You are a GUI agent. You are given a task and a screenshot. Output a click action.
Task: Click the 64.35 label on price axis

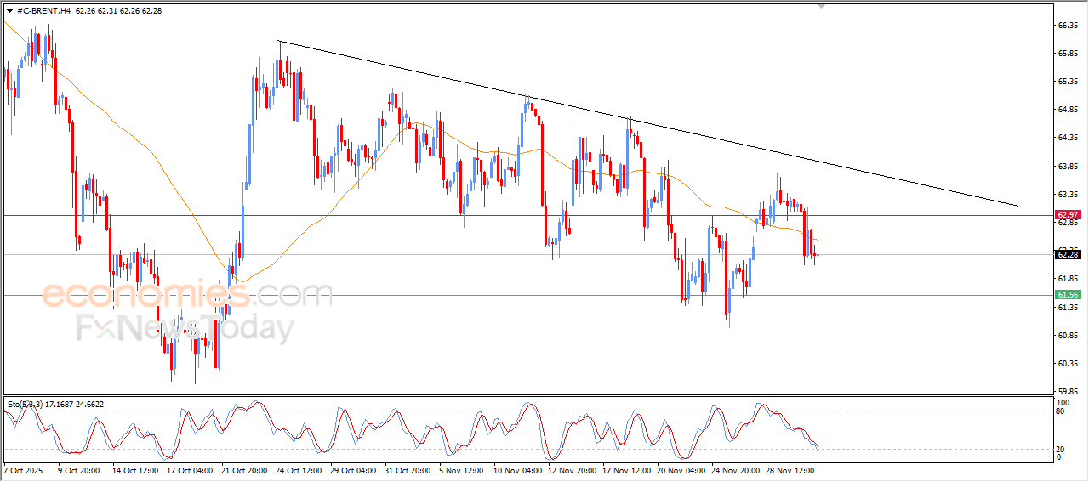(x=1067, y=138)
